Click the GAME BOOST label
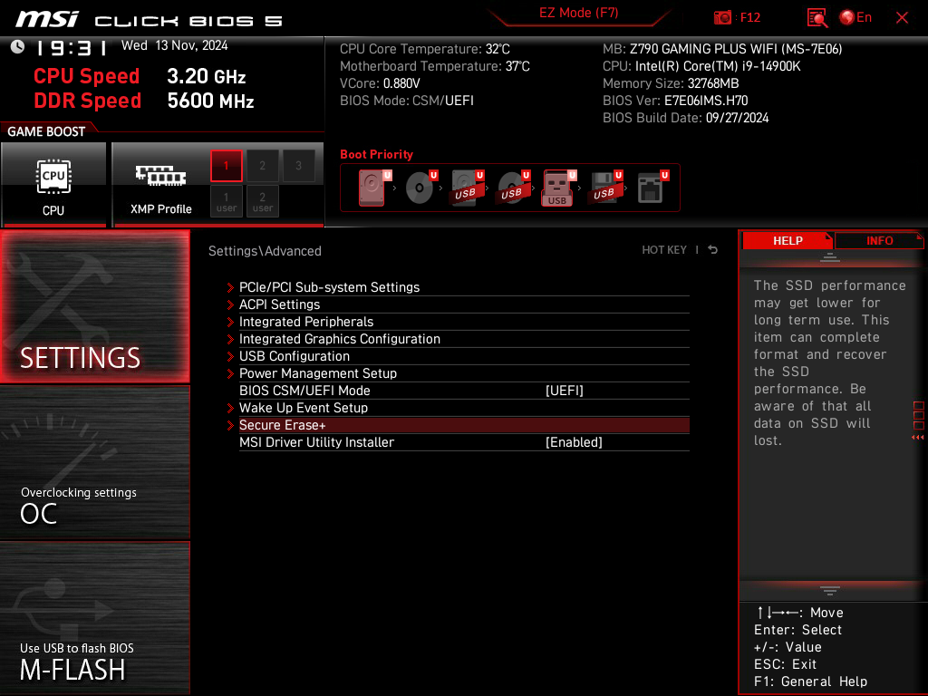Screen dimensions: 928x696 (46, 131)
